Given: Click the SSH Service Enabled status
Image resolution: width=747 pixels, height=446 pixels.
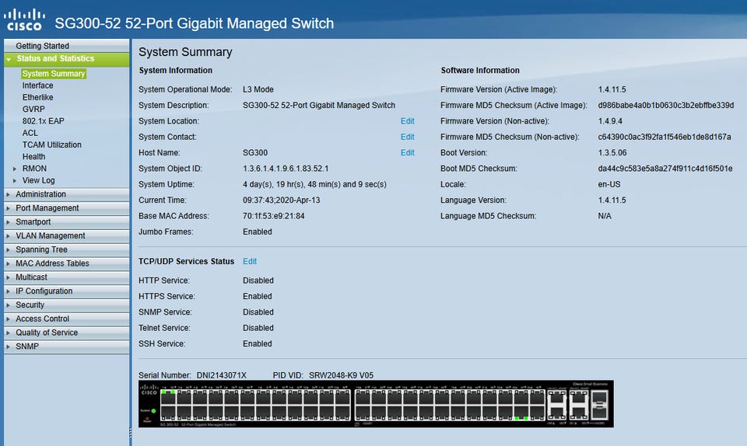Looking at the screenshot, I should click(x=258, y=343).
